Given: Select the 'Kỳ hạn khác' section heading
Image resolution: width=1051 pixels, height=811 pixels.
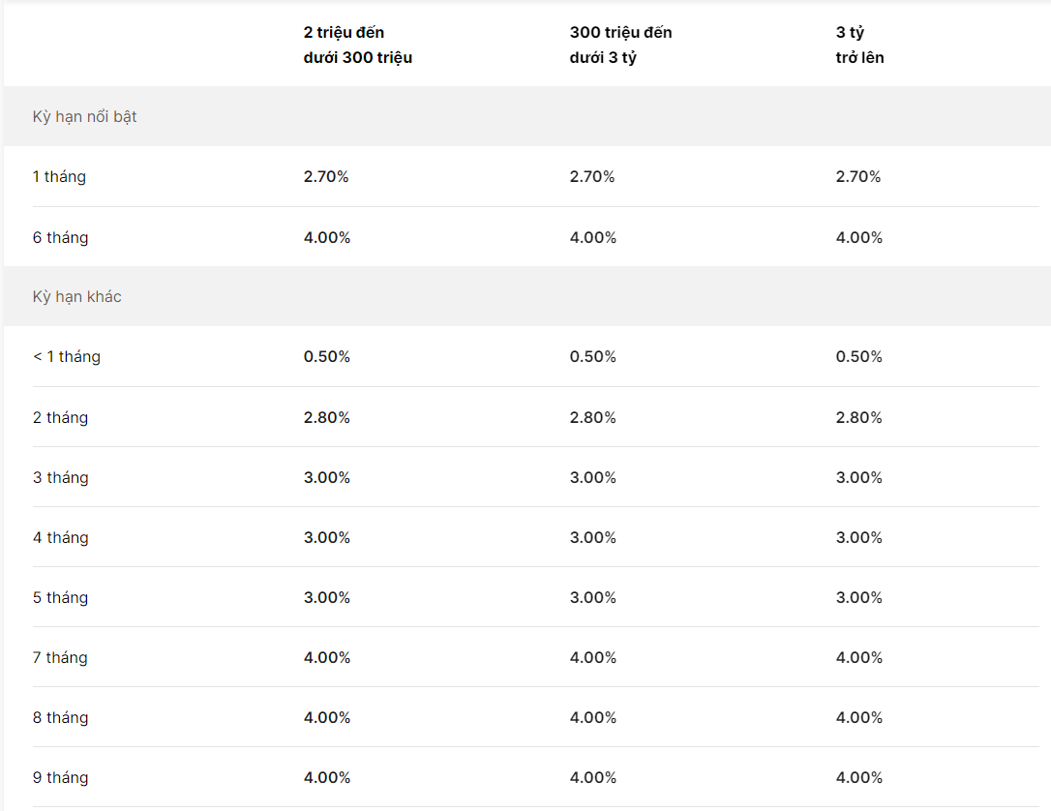Looking at the screenshot, I should click(77, 296).
